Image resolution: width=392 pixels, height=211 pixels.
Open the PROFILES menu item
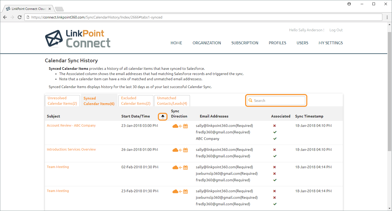point(278,43)
